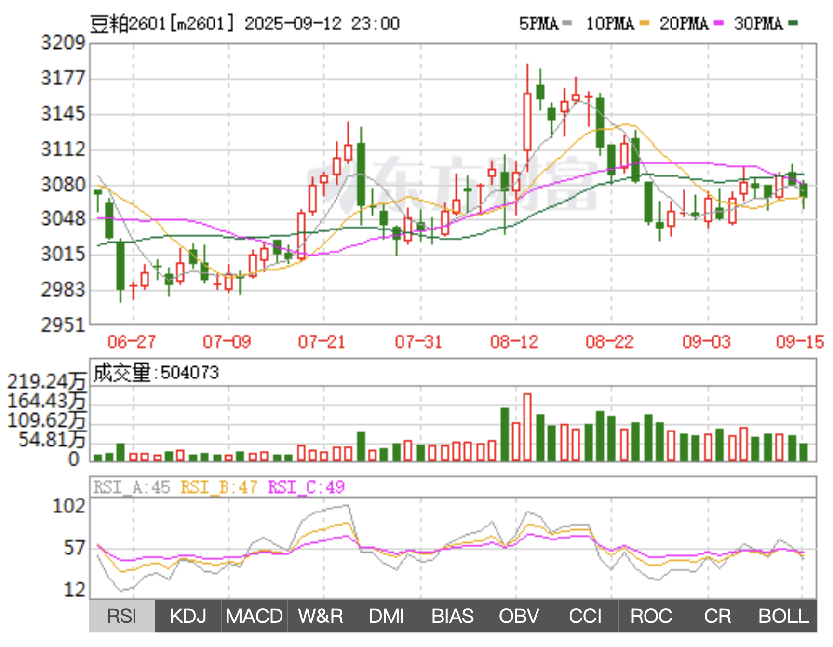Show the CCI indicator chart

pos(585,616)
